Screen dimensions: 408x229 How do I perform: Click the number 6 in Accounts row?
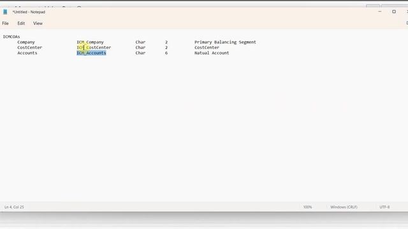click(x=166, y=53)
